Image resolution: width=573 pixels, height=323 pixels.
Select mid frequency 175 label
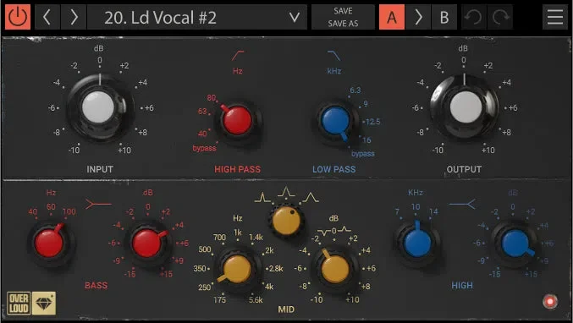pyautogui.click(x=219, y=299)
